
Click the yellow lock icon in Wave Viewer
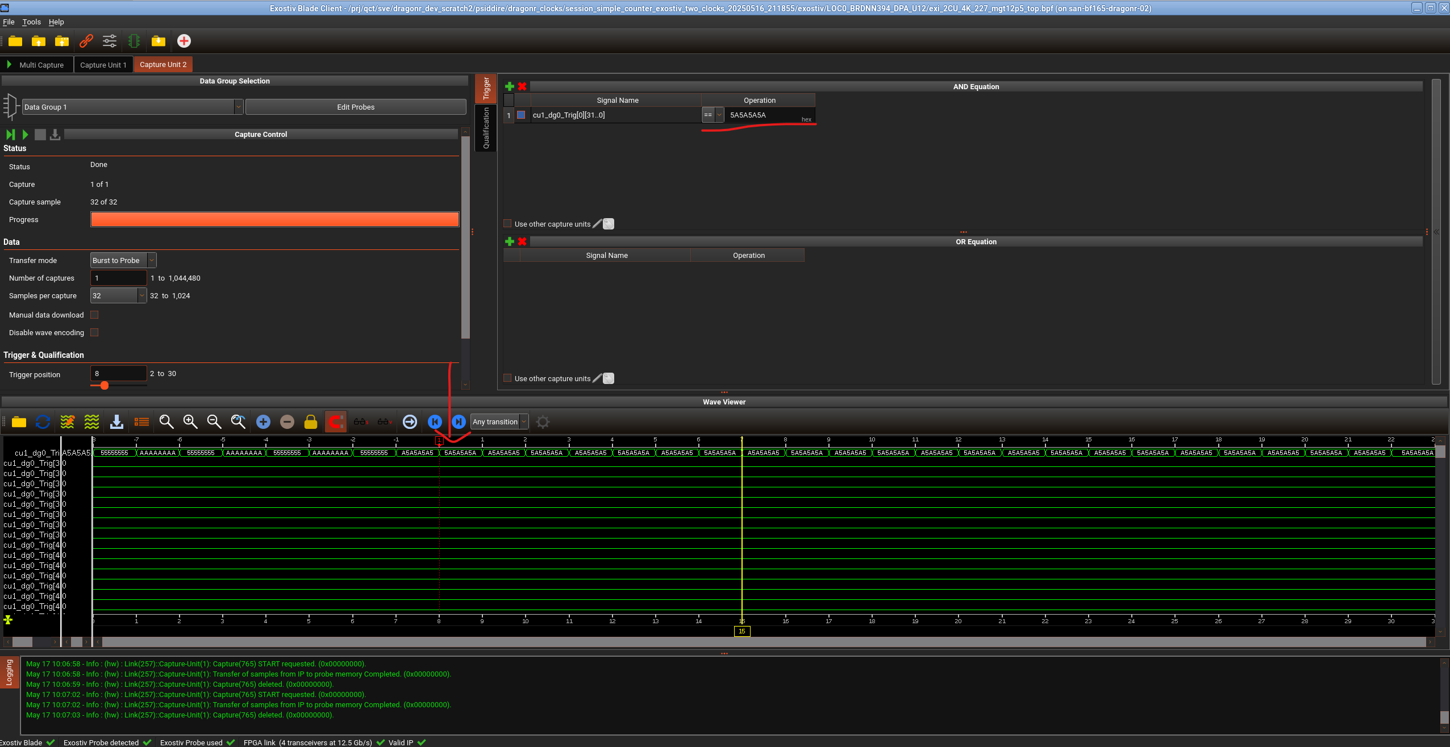click(311, 422)
